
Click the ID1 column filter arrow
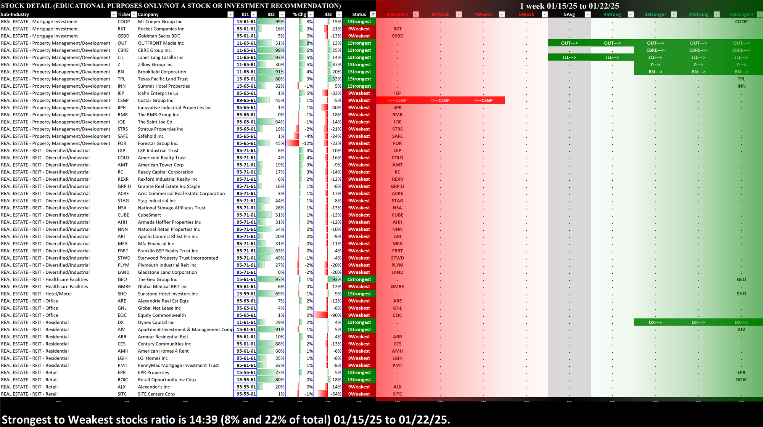pyautogui.click(x=254, y=14)
